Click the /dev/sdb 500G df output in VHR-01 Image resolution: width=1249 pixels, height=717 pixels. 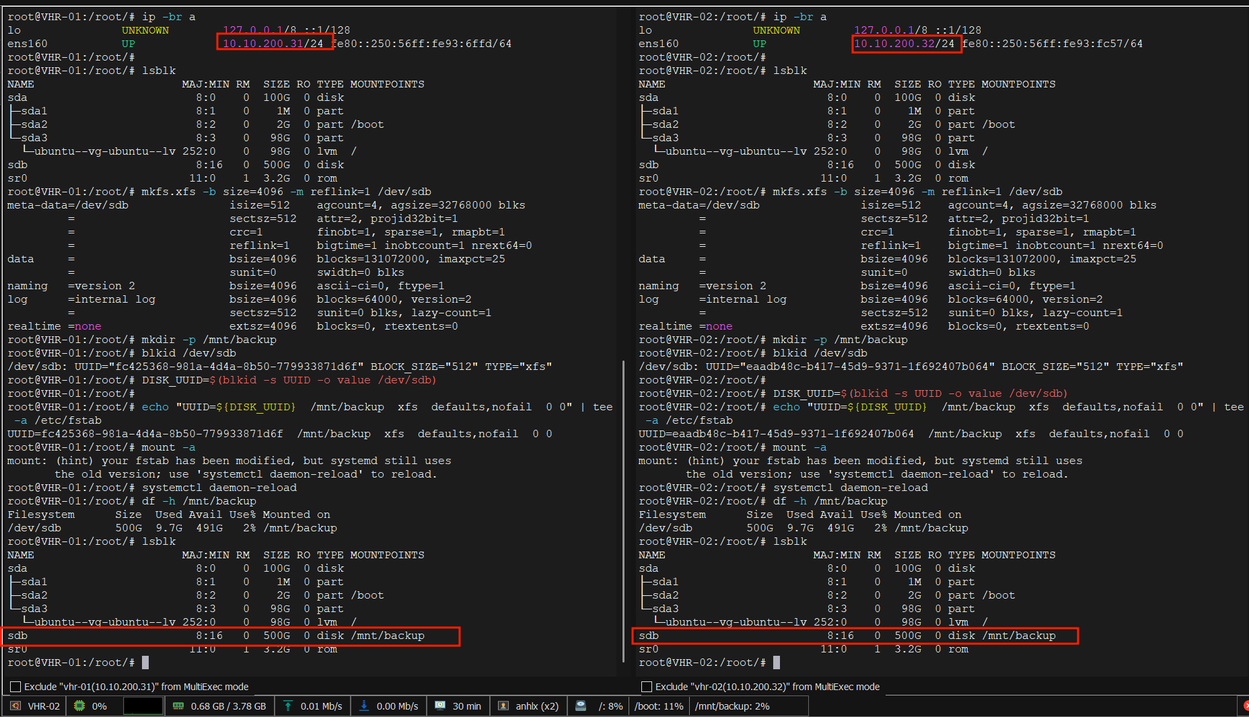[x=172, y=528]
